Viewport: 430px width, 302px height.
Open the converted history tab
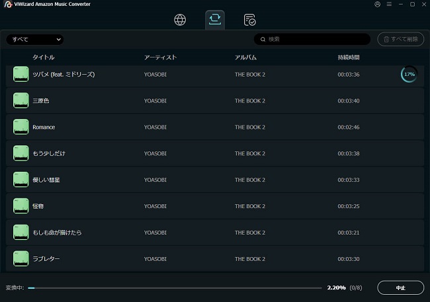pyautogui.click(x=249, y=20)
